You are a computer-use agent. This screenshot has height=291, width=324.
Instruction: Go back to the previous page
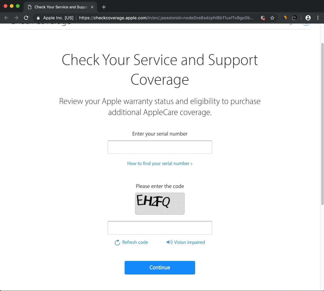(7, 18)
